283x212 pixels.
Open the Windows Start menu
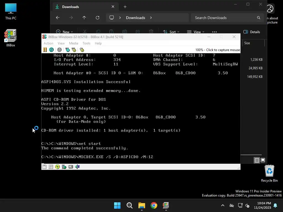pos(117,205)
